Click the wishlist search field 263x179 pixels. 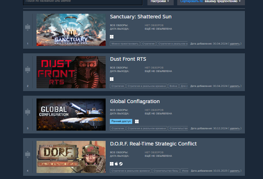tap(83, 2)
